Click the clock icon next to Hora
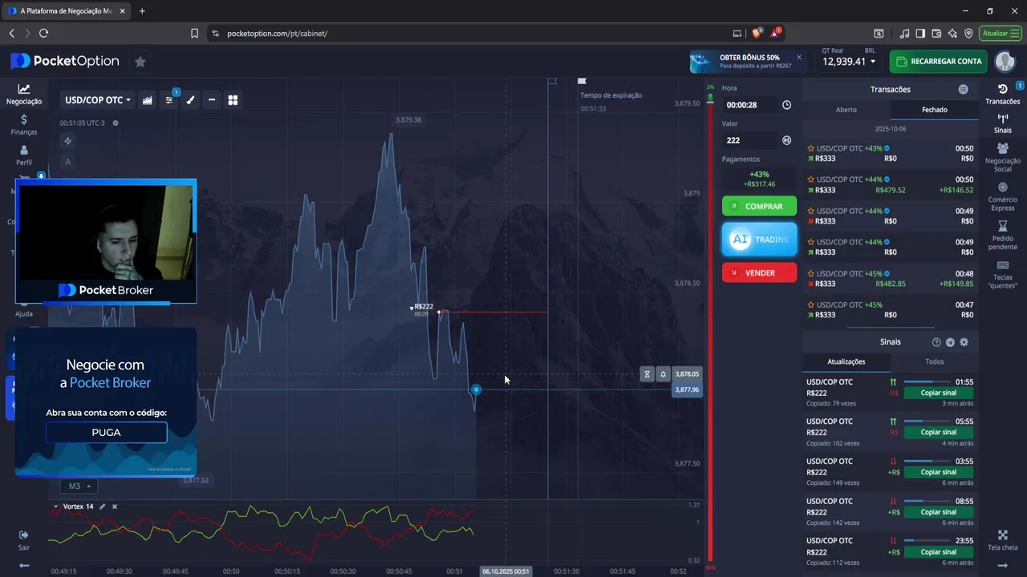Image resolution: width=1027 pixels, height=577 pixels. [x=786, y=105]
